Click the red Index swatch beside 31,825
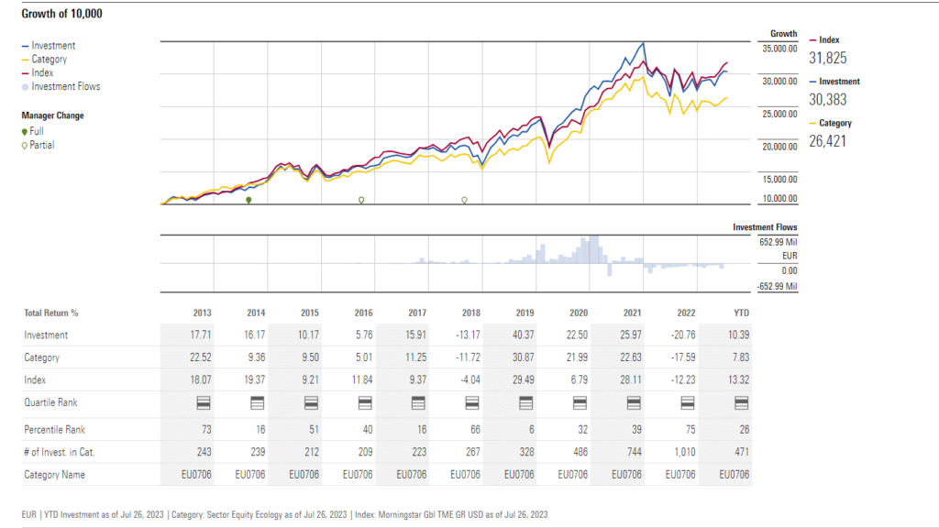939x528 pixels. (x=812, y=40)
